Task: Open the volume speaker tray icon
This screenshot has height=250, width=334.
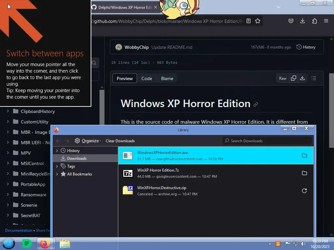Action: (303, 244)
